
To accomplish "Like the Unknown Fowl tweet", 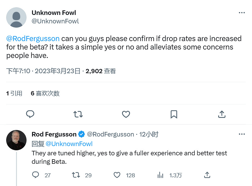I will (126, 114).
